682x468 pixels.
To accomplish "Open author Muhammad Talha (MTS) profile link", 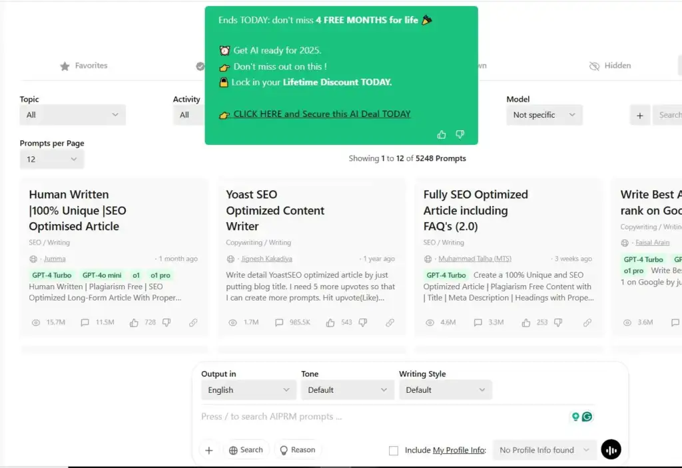I will point(474,259).
